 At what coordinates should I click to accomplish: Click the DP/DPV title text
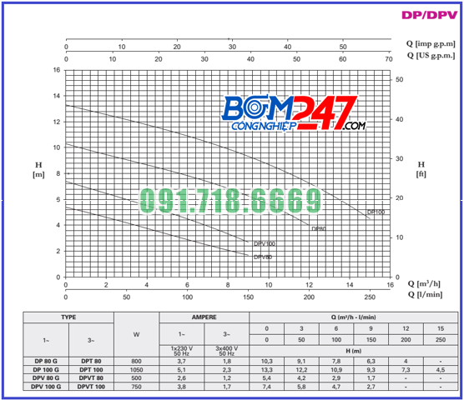(430, 15)
